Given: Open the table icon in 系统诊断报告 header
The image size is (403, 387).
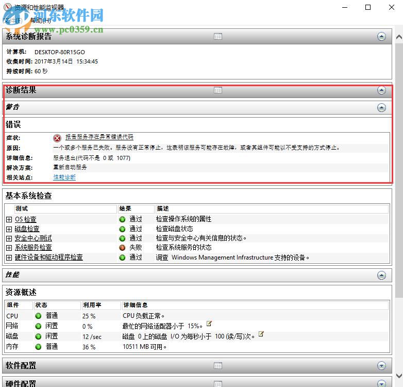Looking at the screenshot, I should (x=217, y=36).
